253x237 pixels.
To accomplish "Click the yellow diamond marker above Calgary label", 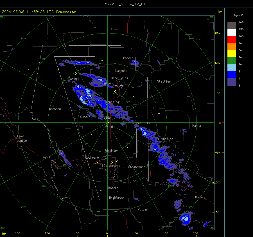I will pyautogui.click(x=111, y=162).
